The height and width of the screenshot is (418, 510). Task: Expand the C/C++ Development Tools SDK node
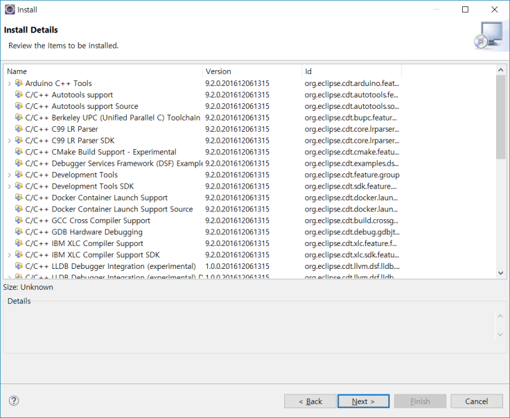click(x=10, y=186)
